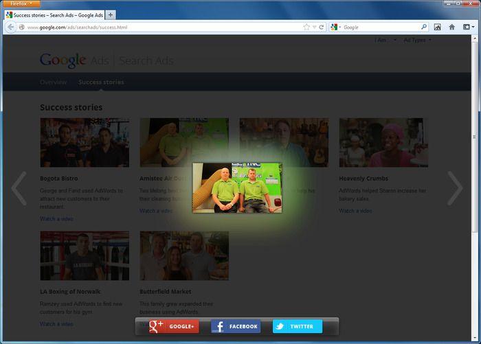Image resolution: width=481 pixels, height=344 pixels.
Task: Go to the home page icon
Action: [452, 27]
